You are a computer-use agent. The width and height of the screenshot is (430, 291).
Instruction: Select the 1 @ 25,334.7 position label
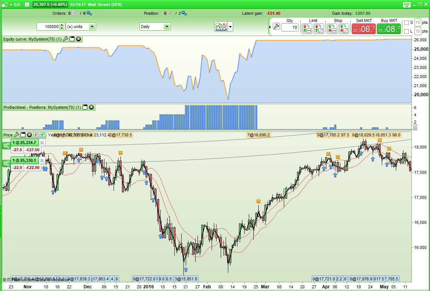click(x=24, y=143)
